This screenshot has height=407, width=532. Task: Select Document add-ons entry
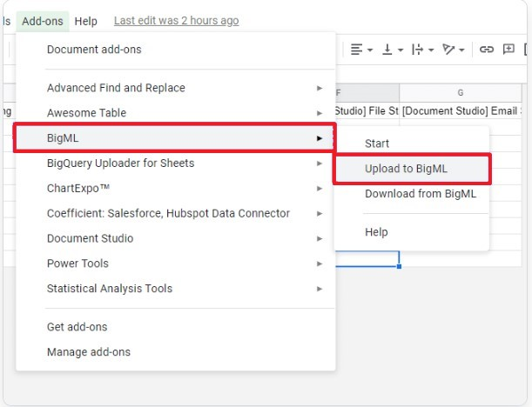coord(176,50)
